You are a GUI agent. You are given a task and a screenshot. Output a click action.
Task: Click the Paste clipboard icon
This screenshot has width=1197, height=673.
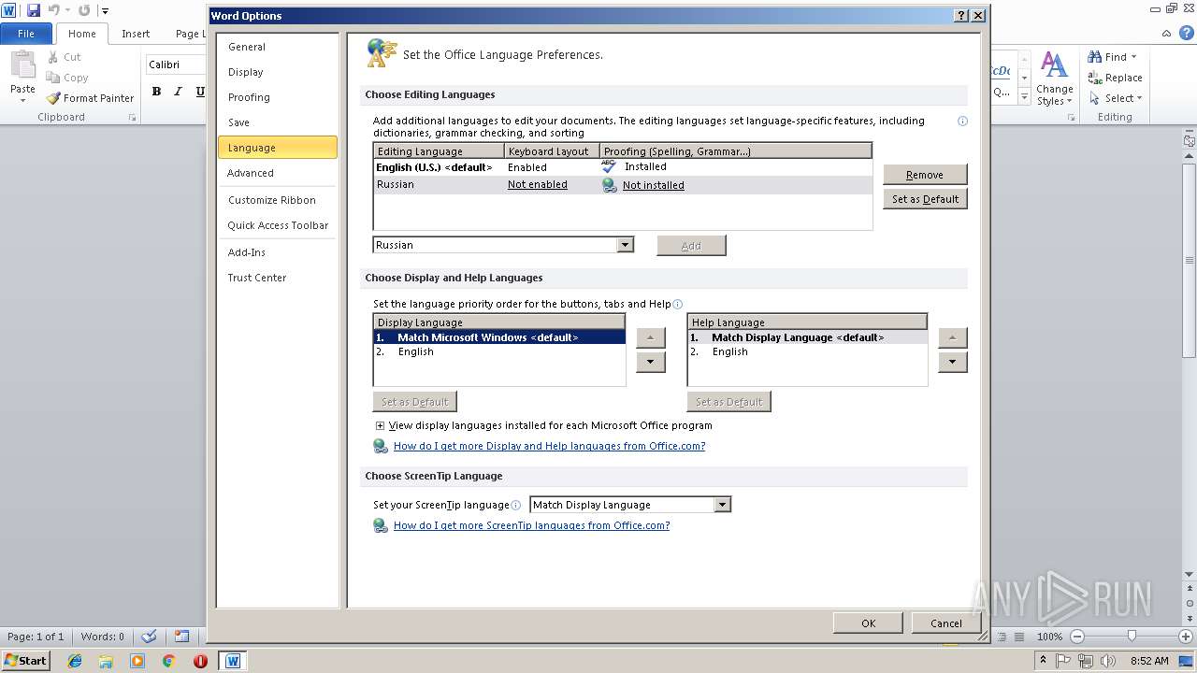[x=22, y=65]
